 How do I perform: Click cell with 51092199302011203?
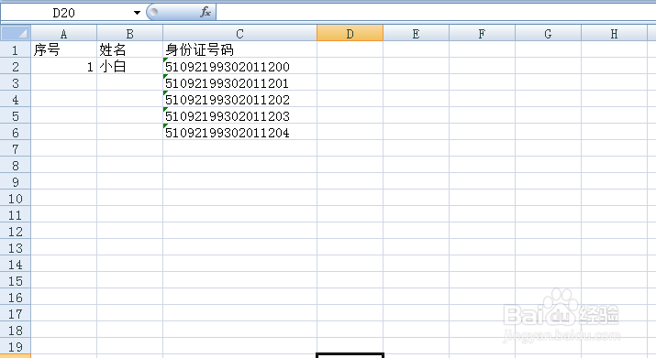coord(239,115)
